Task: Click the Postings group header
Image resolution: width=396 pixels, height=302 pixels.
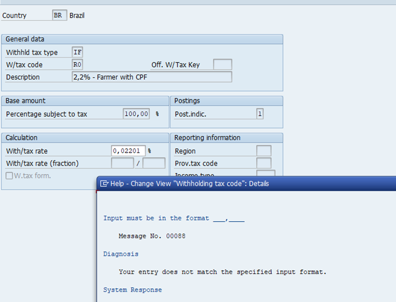Action: pyautogui.click(x=227, y=101)
